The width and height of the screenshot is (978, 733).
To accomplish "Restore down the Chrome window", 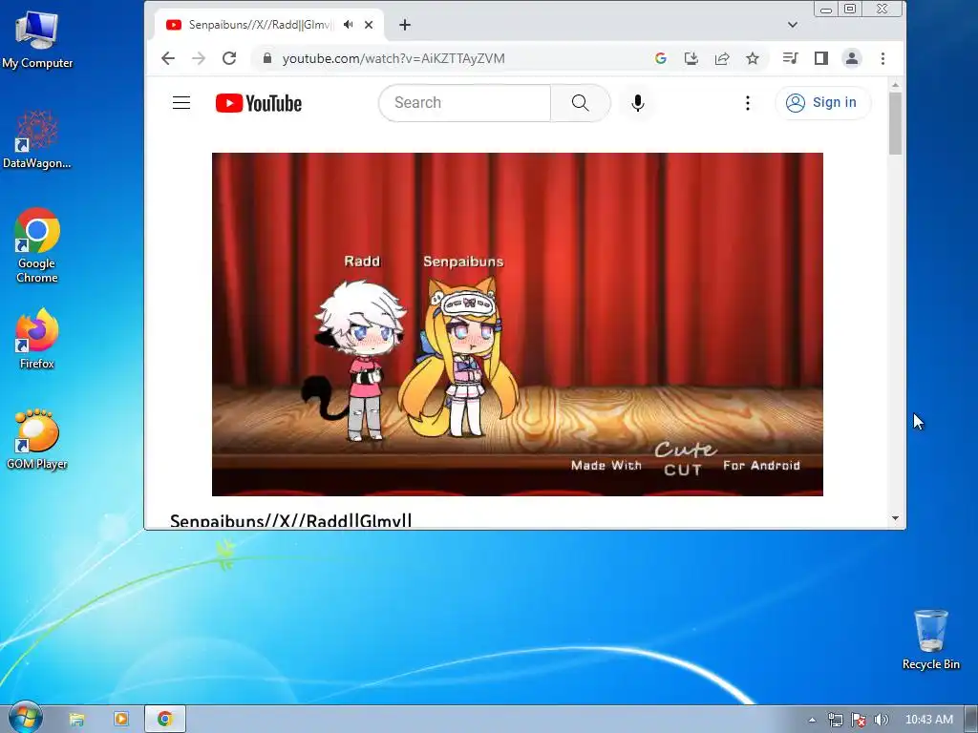I will pyautogui.click(x=849, y=9).
